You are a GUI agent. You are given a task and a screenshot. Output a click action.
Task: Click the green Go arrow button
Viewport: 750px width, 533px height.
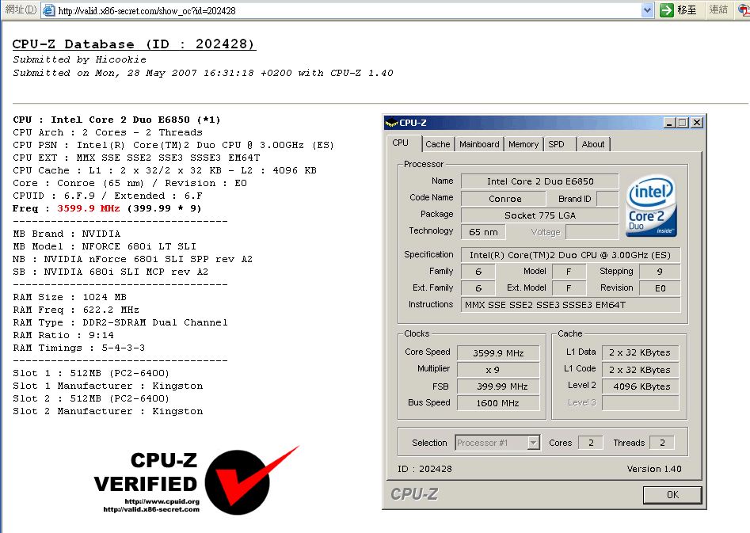(666, 10)
